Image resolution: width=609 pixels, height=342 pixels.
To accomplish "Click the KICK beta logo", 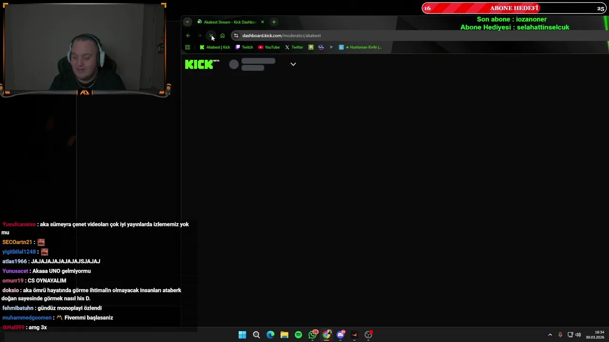I will point(202,65).
